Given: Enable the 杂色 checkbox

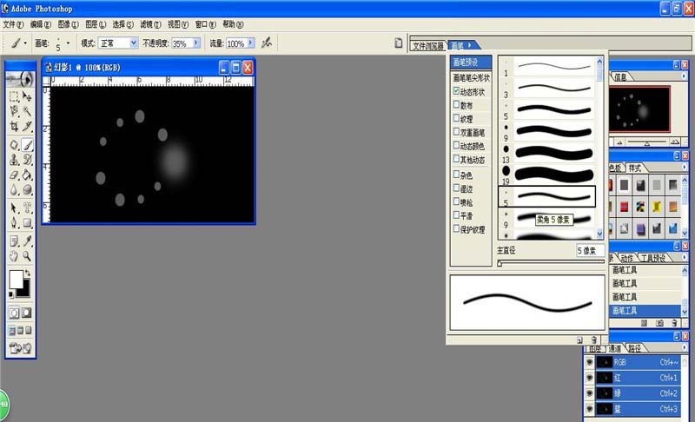Looking at the screenshot, I should (x=456, y=175).
